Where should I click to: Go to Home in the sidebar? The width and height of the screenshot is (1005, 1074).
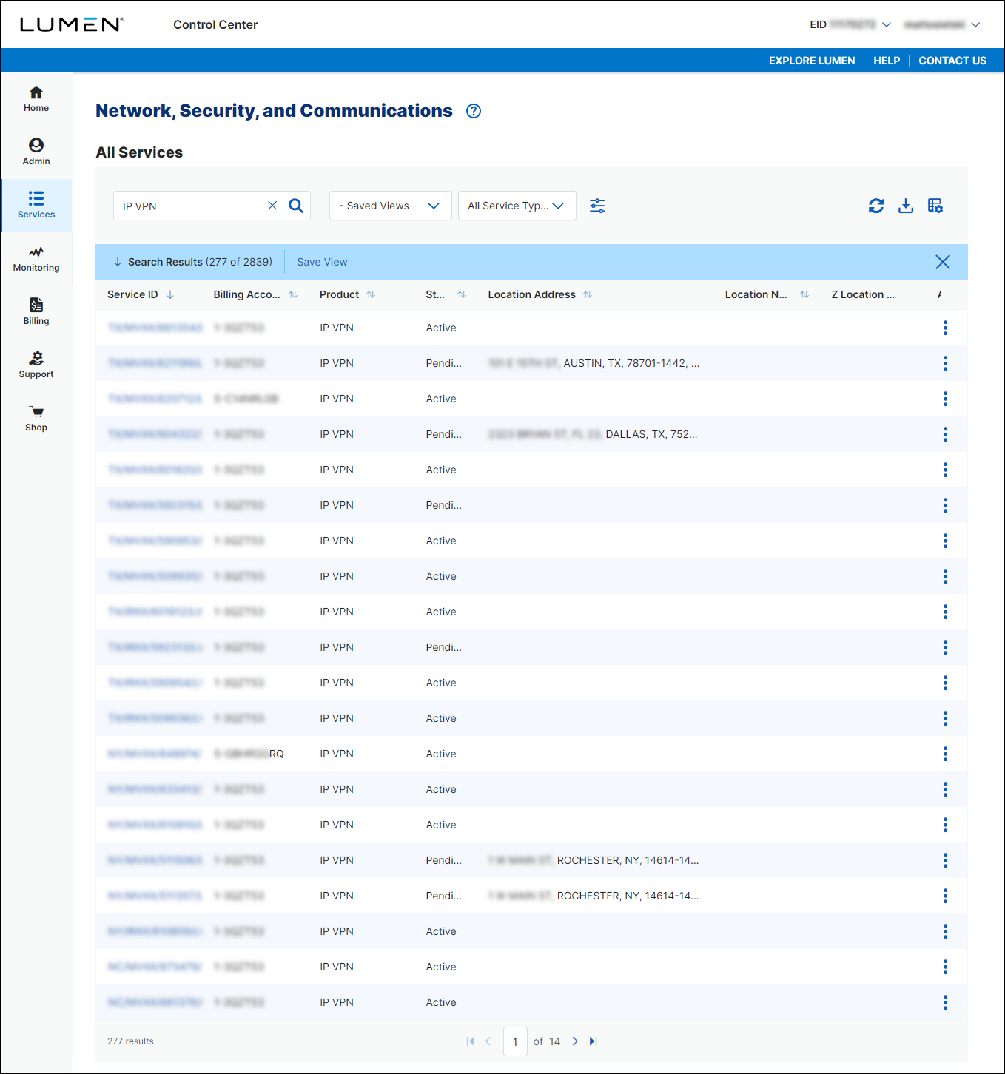tap(36, 99)
